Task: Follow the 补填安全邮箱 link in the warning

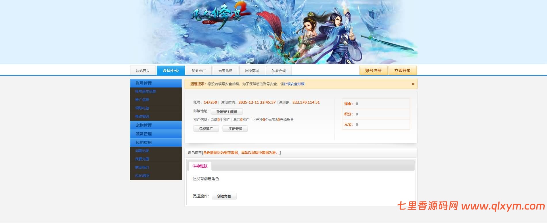Action: pyautogui.click(x=294, y=84)
